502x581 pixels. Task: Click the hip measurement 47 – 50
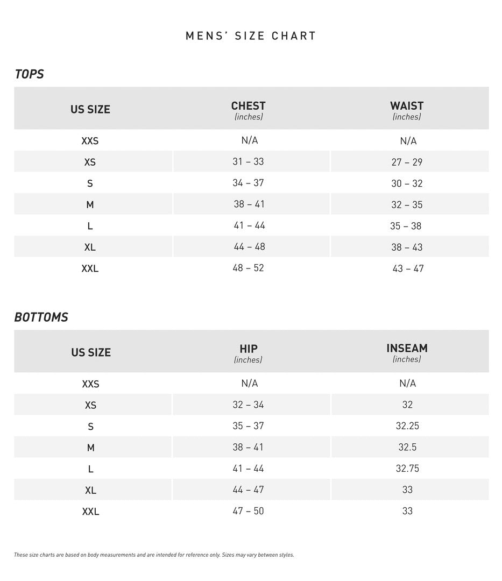pyautogui.click(x=248, y=511)
